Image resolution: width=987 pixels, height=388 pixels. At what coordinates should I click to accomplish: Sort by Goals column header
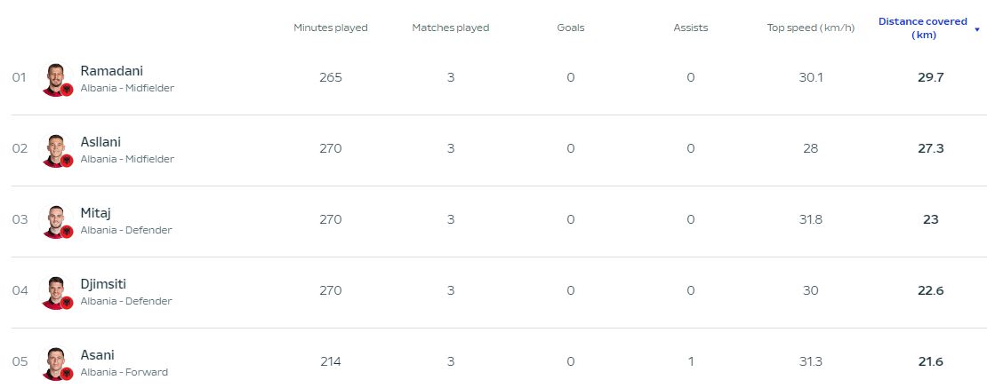click(x=570, y=28)
